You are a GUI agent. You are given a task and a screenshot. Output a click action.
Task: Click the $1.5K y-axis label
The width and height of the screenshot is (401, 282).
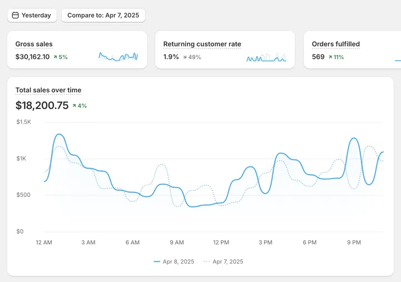[x=23, y=122]
